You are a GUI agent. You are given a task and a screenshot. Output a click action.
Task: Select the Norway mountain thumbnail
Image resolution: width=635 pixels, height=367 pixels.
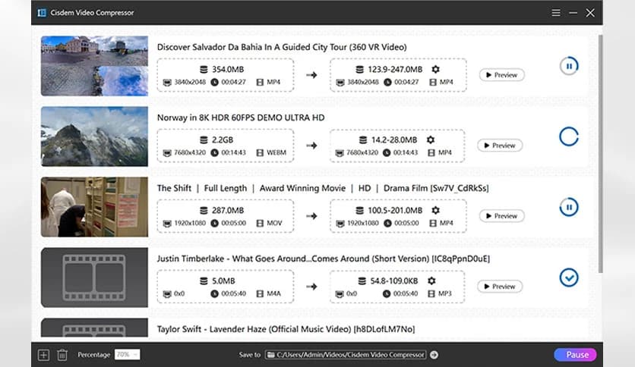coord(94,136)
